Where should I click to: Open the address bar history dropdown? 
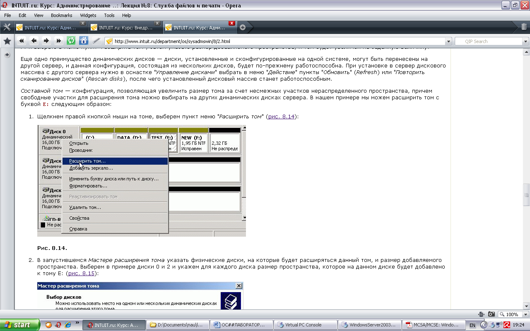pos(448,41)
